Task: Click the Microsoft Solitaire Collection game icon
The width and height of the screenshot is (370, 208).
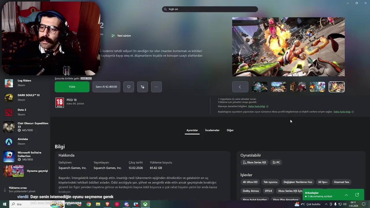Action: tap(9, 156)
